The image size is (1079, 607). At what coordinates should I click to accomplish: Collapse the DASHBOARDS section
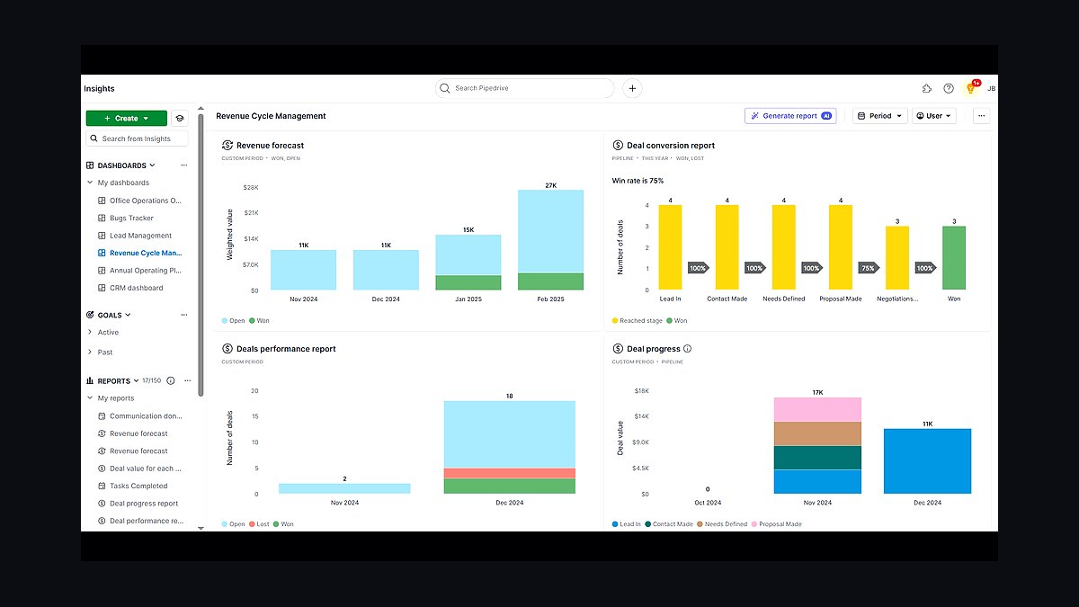(x=153, y=165)
